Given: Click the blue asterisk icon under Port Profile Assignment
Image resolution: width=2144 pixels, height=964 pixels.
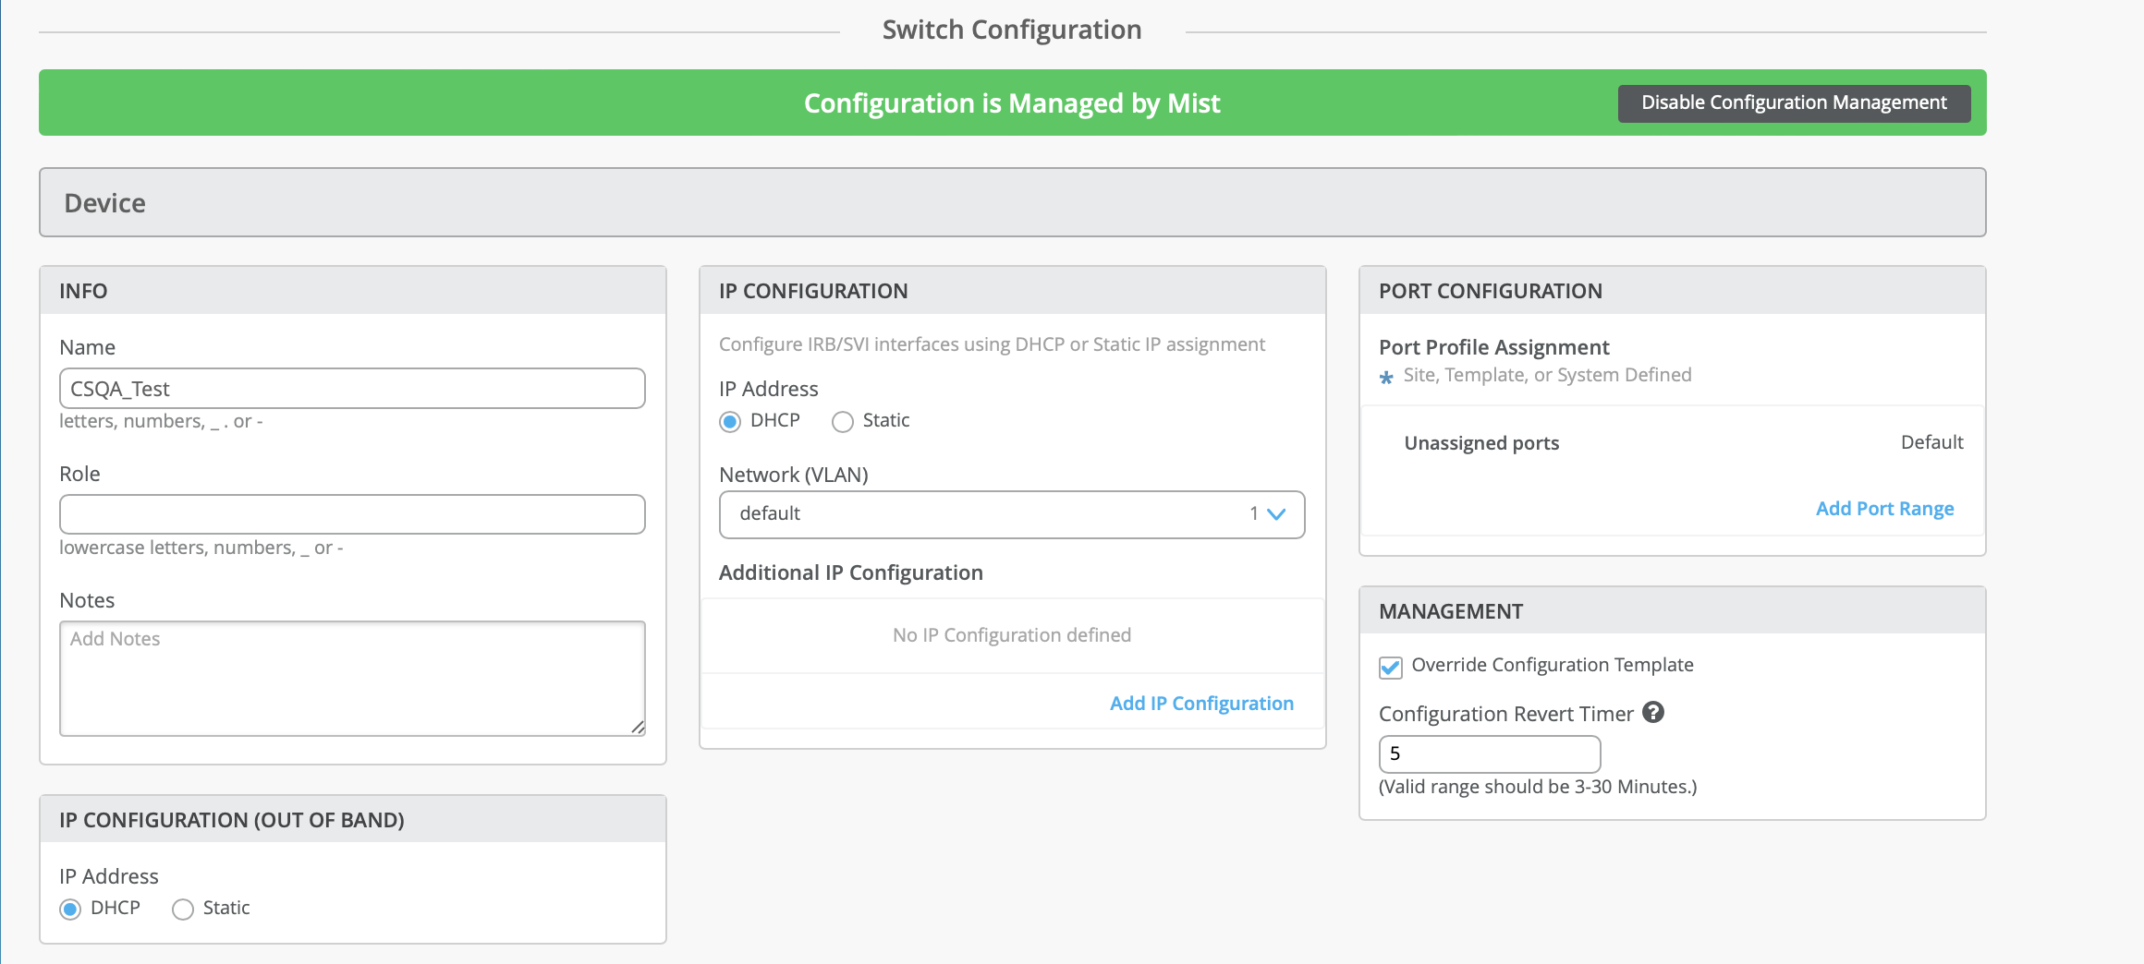Looking at the screenshot, I should coord(1386,377).
